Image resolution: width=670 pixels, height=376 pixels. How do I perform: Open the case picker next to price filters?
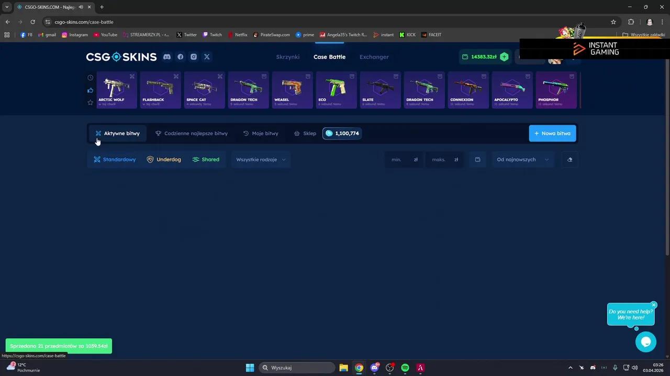tap(477, 159)
